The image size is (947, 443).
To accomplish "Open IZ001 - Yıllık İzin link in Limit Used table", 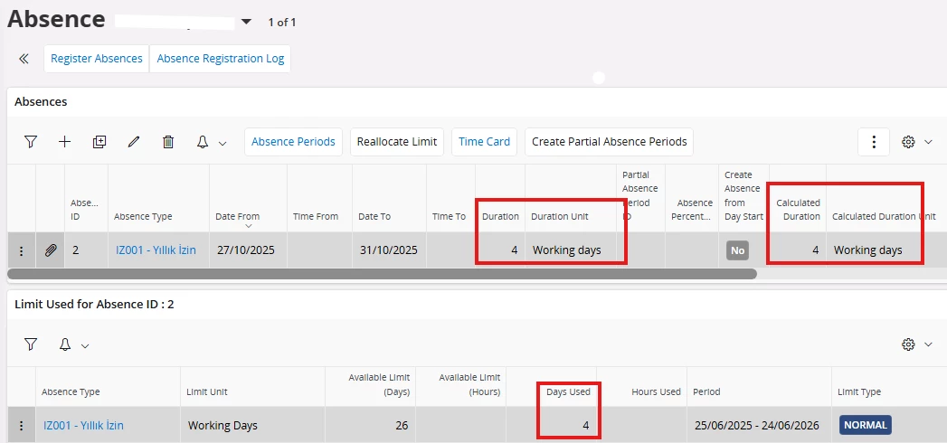I will point(83,426).
